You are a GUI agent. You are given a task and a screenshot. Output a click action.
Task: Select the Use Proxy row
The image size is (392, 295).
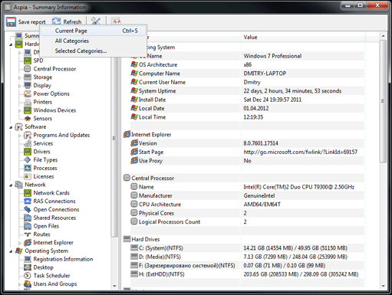[247, 161]
